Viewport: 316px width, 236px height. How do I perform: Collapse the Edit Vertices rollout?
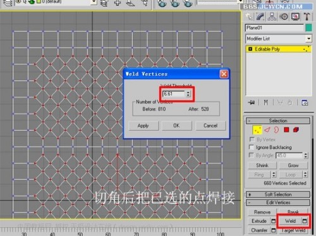coord(278,203)
